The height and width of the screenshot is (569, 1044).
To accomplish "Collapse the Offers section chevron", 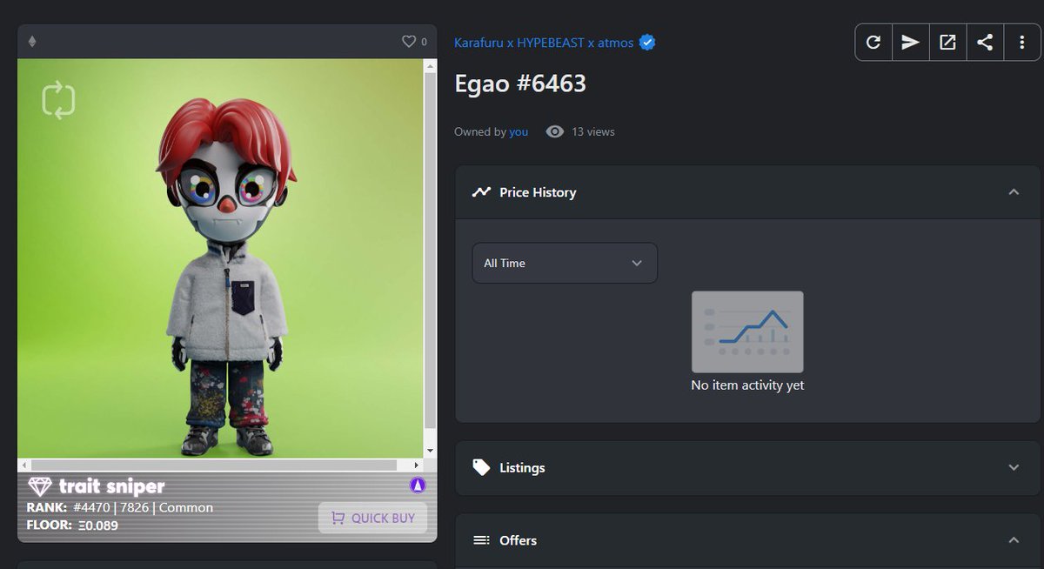I will pos(1014,540).
